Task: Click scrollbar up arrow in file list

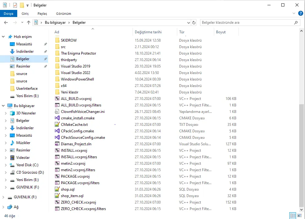Action: click(301, 31)
